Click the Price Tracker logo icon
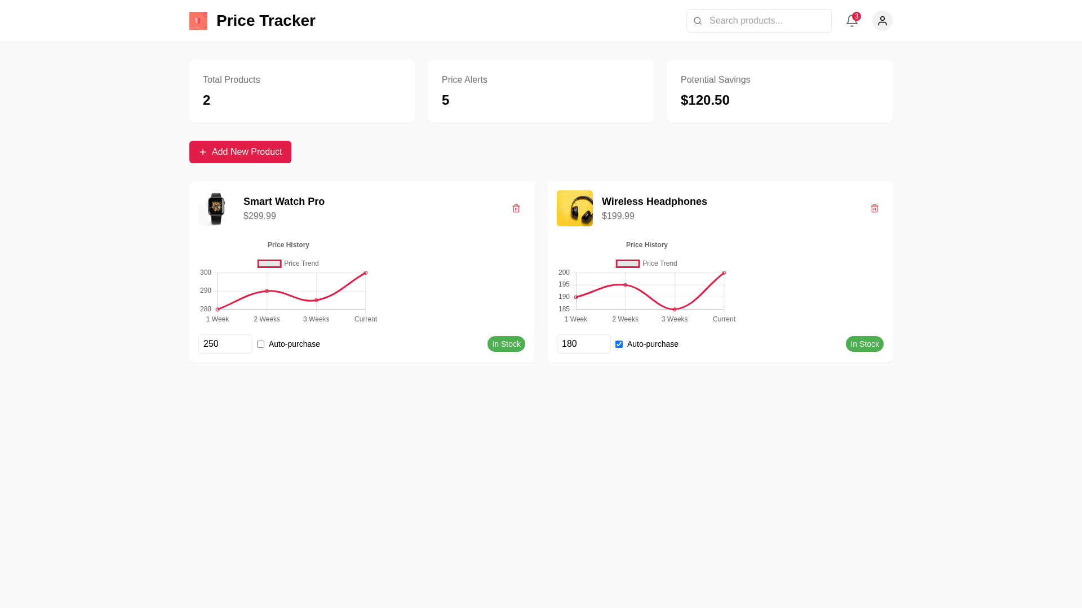The image size is (1082, 608). [x=198, y=21]
